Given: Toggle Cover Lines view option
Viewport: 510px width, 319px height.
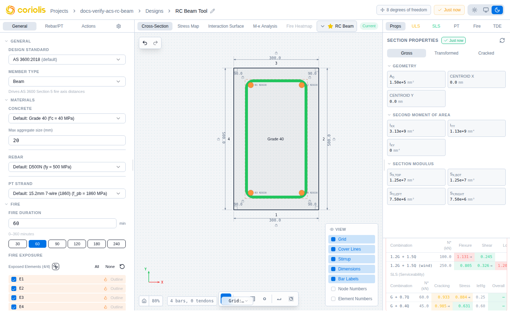Looking at the screenshot, I should point(351,249).
